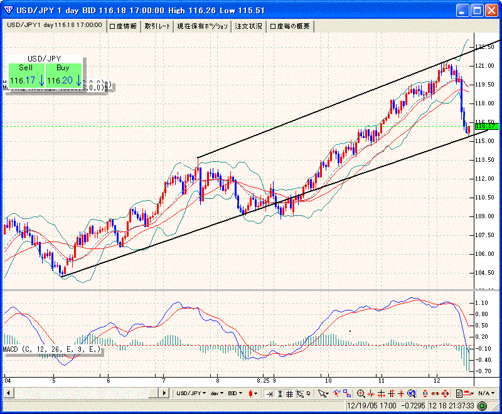This screenshot has height=414, width=502.
Task: Click the Sell 116.17 button
Action: [x=26, y=75]
